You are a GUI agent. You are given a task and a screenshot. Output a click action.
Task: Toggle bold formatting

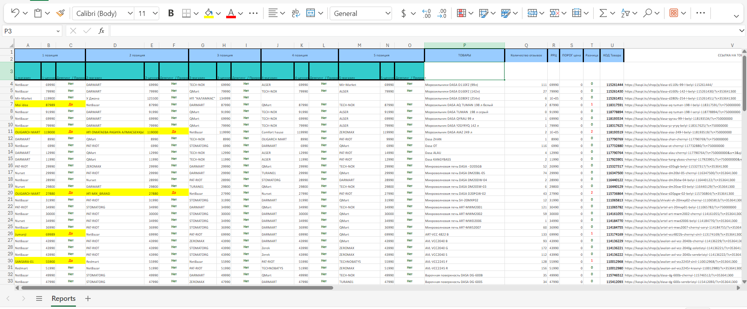(170, 13)
